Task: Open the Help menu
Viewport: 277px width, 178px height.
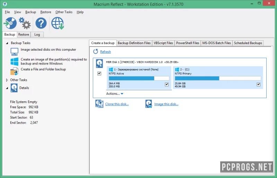Action: point(80,12)
